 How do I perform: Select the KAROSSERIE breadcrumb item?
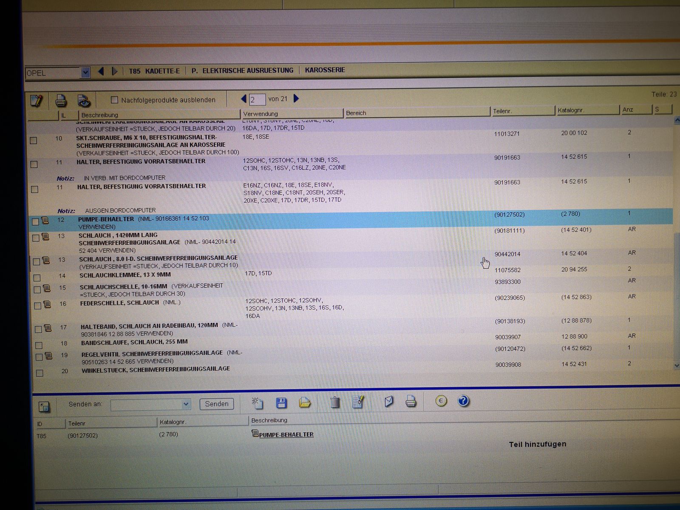[325, 70]
